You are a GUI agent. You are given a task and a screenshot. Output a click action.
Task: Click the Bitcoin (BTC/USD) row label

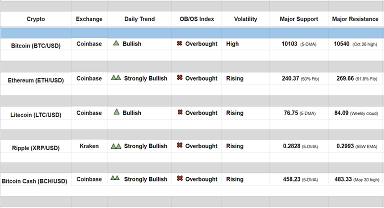click(37, 45)
